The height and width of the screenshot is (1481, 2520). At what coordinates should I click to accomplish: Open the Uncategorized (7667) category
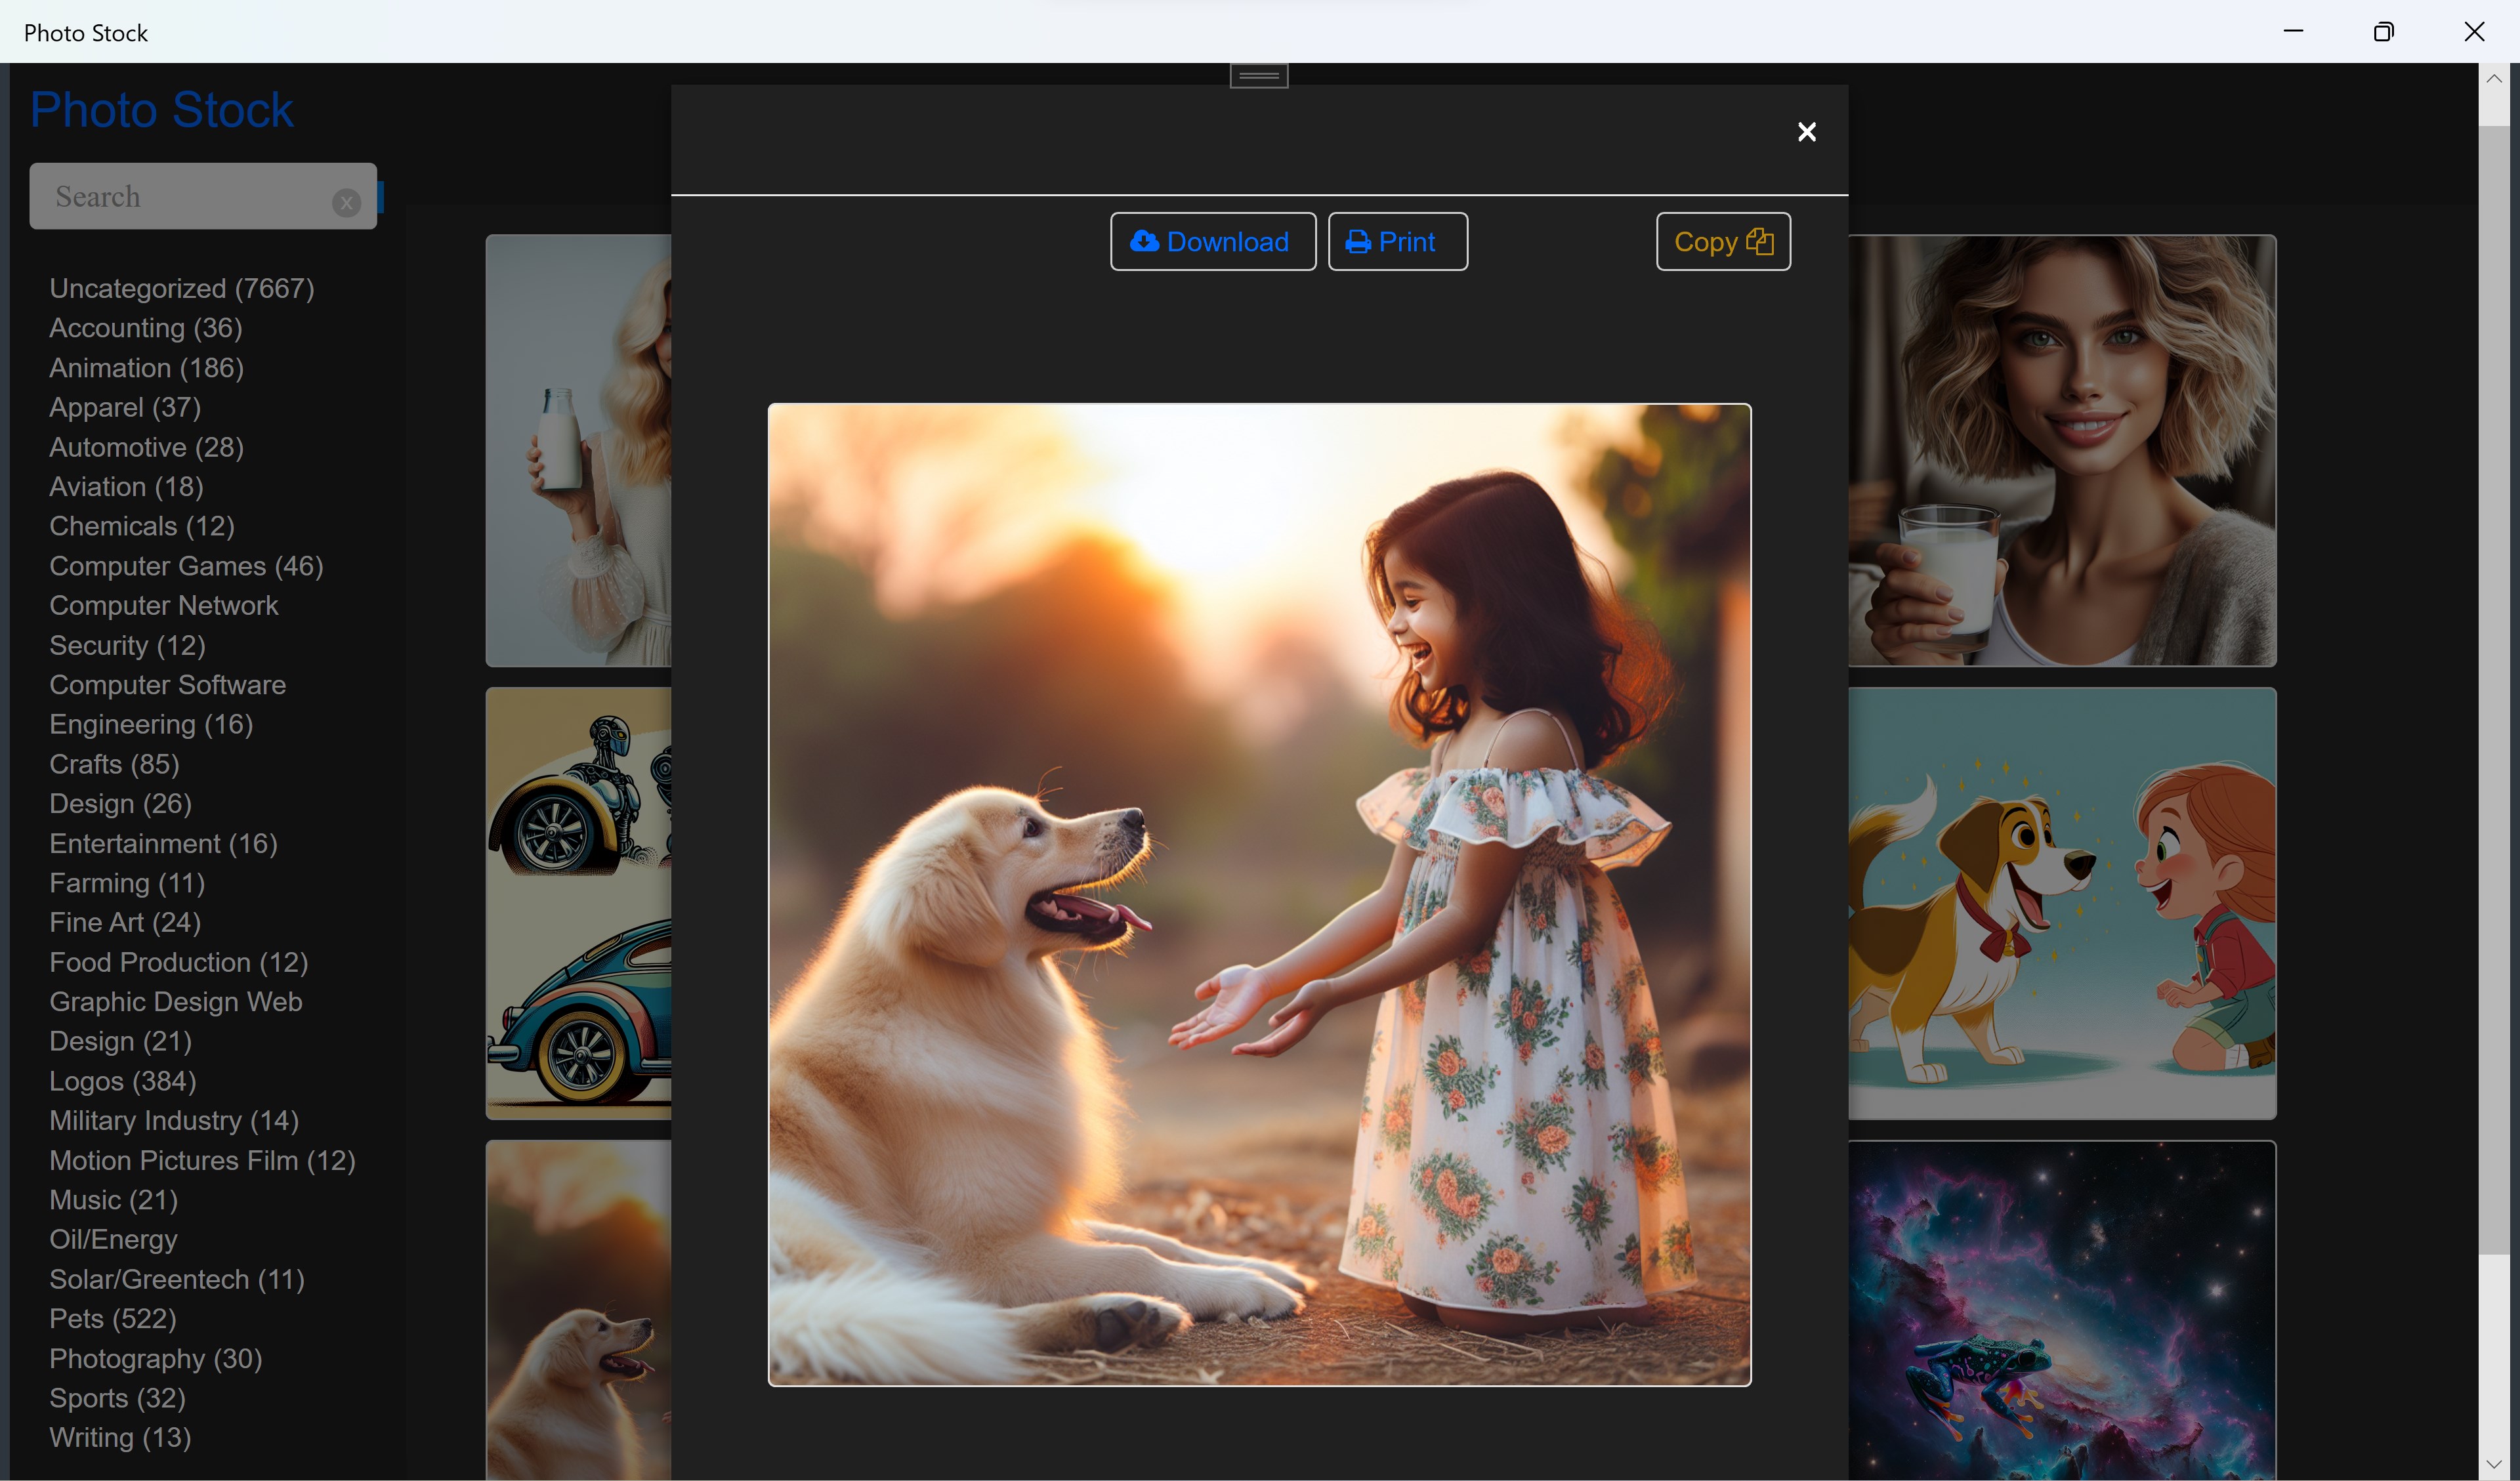(x=182, y=288)
